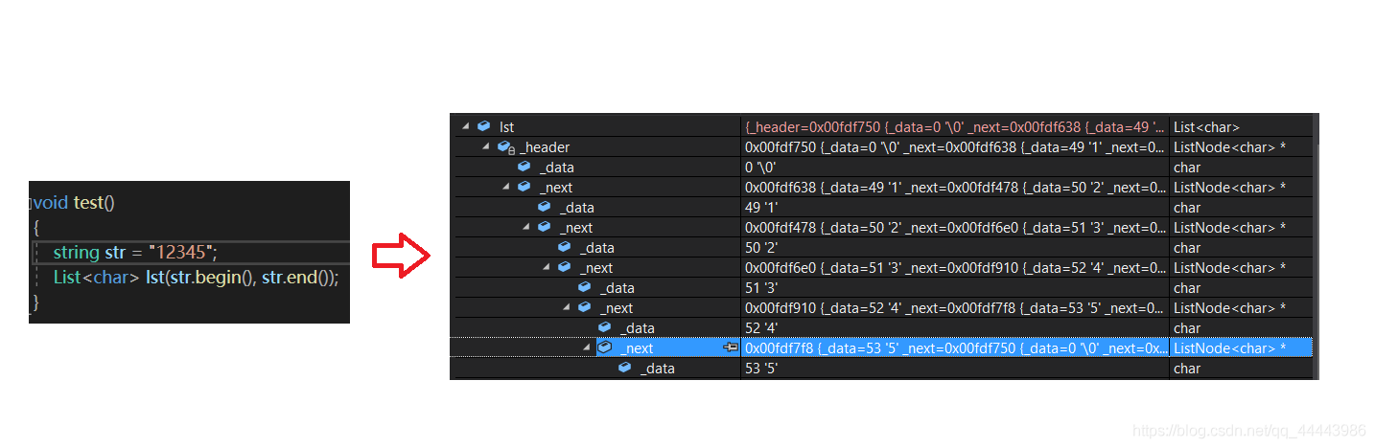Click the ListNode<char> * type in highlighted row
This screenshot has height=448, width=1375.
[1229, 348]
